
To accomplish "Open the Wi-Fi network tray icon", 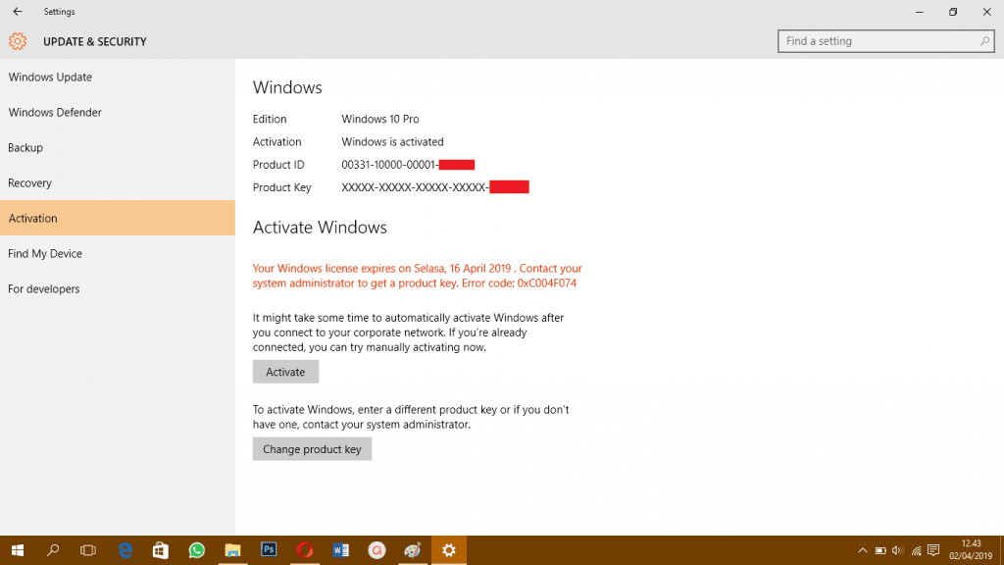I will coord(917,550).
